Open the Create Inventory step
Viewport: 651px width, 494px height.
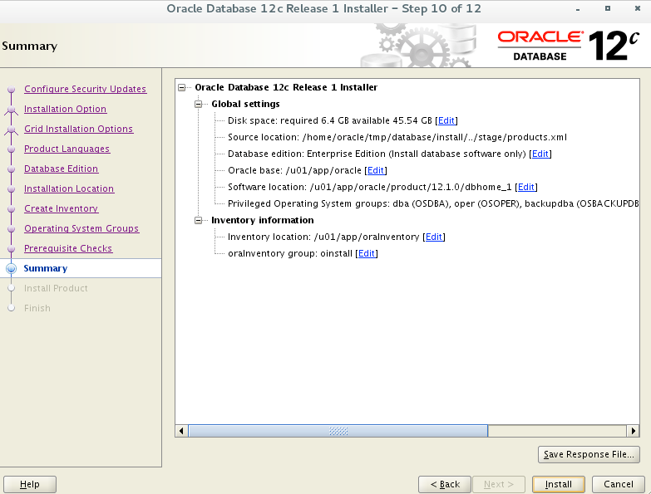[x=61, y=208]
